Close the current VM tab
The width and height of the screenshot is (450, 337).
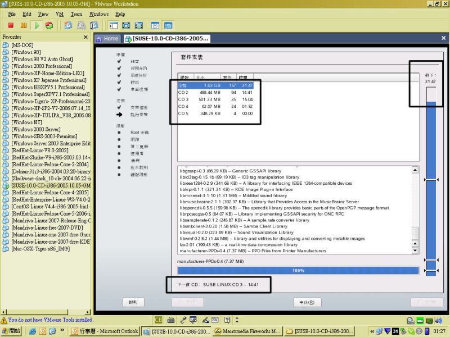click(x=443, y=38)
